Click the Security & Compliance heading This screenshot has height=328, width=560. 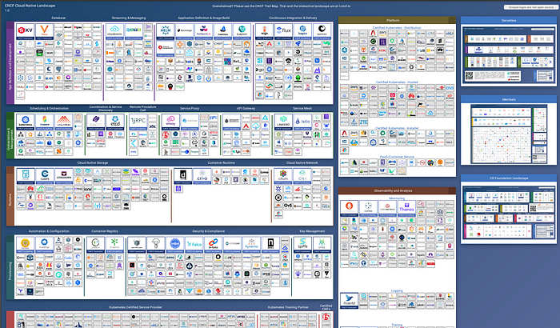click(209, 231)
